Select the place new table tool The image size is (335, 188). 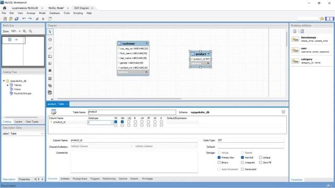(50, 79)
